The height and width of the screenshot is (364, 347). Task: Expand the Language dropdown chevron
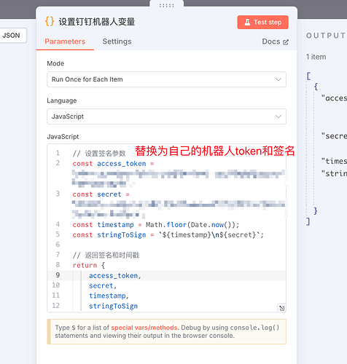pos(278,116)
